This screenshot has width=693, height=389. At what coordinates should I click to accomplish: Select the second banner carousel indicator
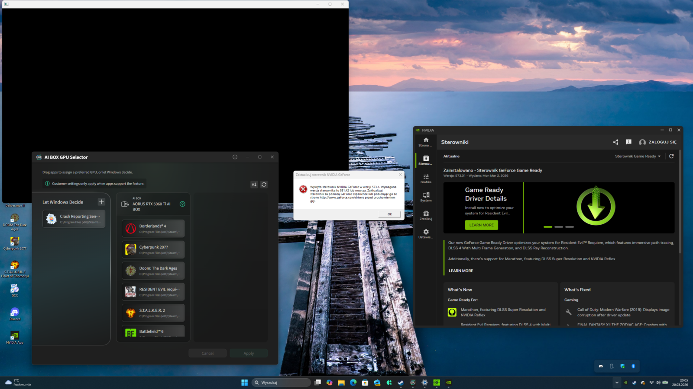[x=559, y=227]
